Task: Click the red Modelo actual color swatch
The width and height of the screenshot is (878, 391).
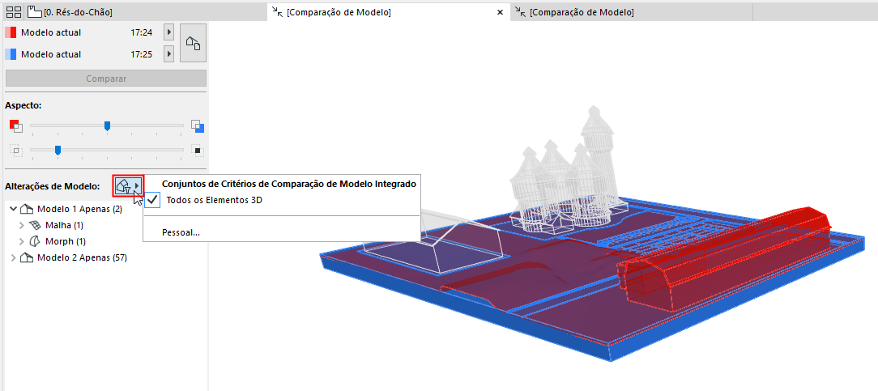Action: pyautogui.click(x=11, y=32)
